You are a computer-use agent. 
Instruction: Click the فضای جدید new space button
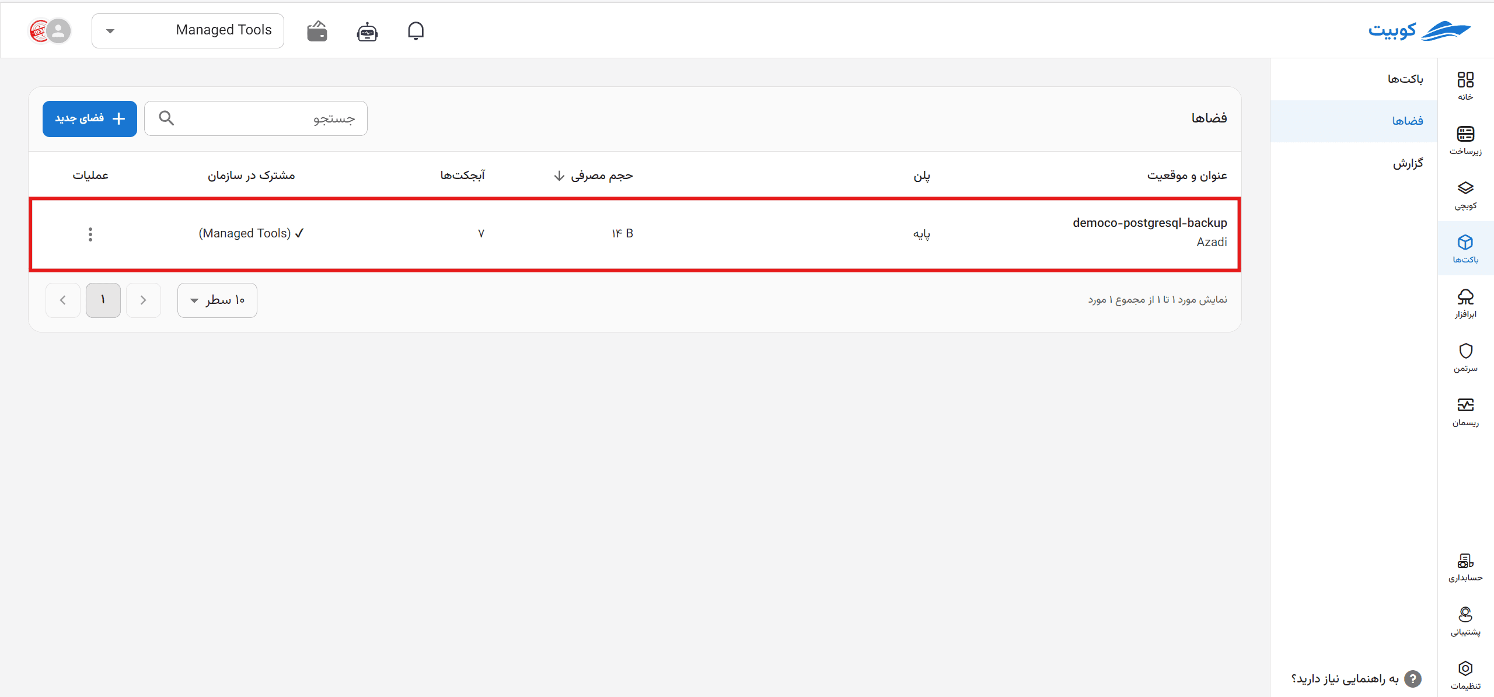point(90,118)
